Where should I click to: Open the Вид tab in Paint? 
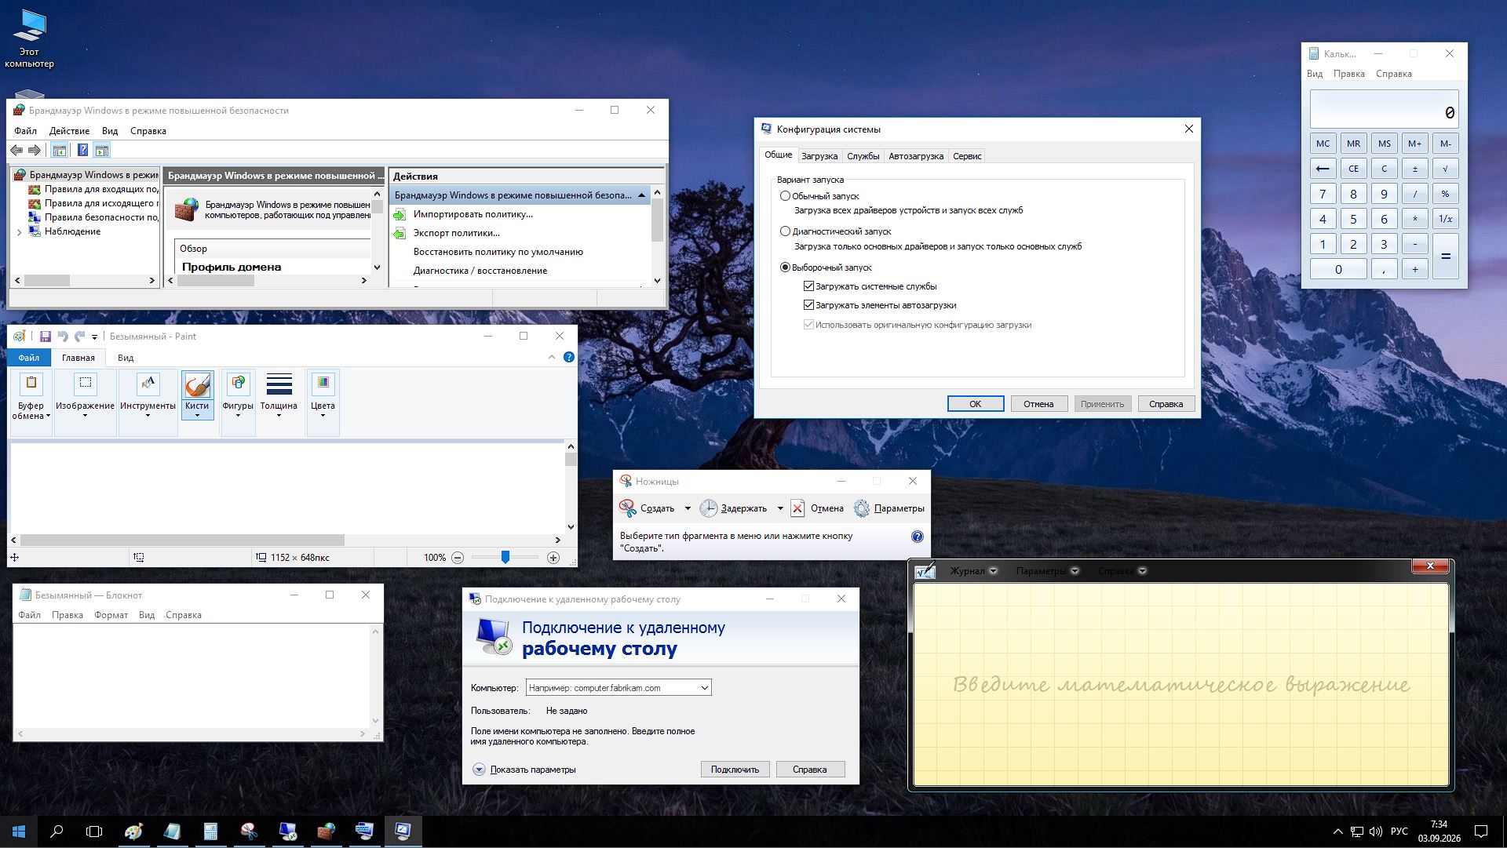tap(126, 358)
